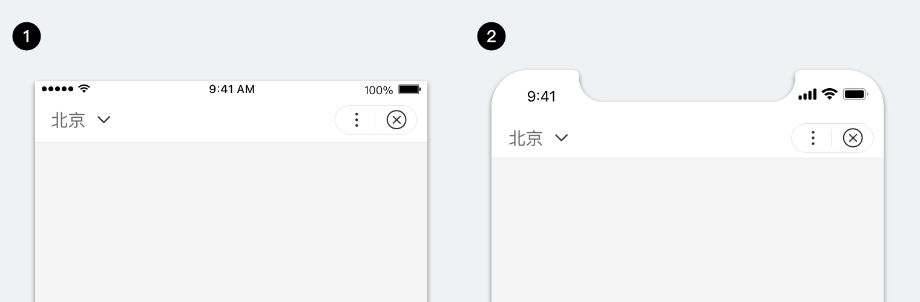Expand the chevron next to 北京 in mockup 1
This screenshot has height=302, width=920.
104,120
